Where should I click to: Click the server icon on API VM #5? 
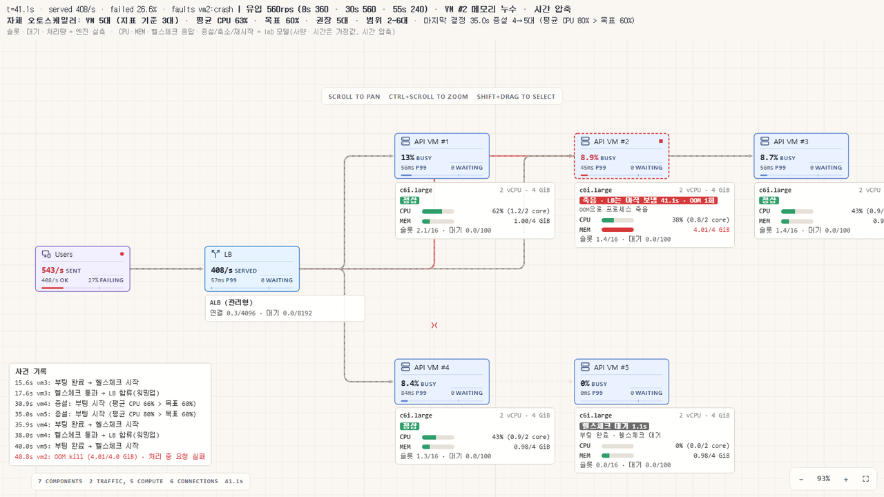point(585,367)
